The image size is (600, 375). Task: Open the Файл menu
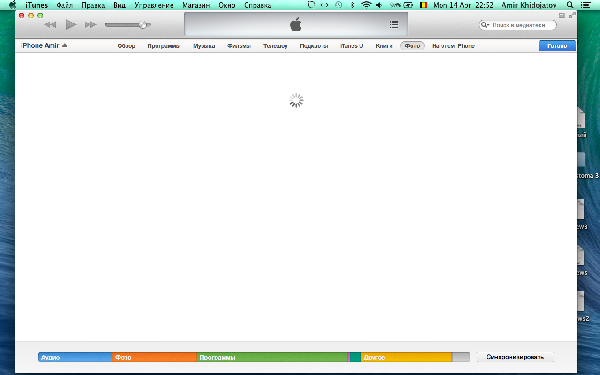click(x=65, y=5)
